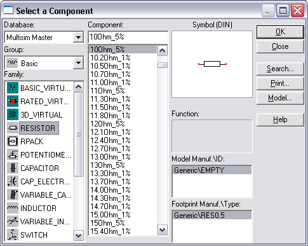
Task: Select 12Ohm_5% component
Action: (x=123, y=124)
